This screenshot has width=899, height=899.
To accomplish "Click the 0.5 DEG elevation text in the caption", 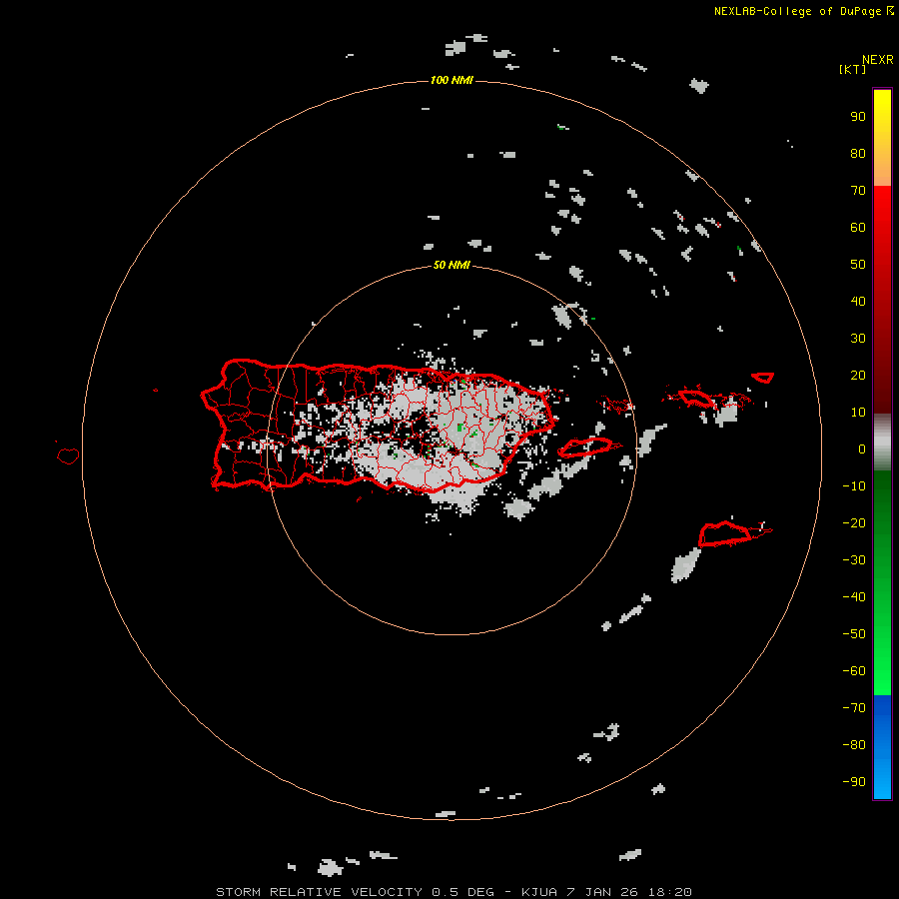I will (x=462, y=892).
